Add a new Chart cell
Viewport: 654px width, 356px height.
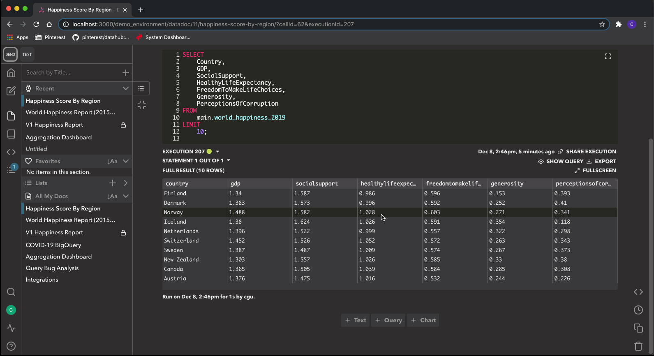(423, 320)
